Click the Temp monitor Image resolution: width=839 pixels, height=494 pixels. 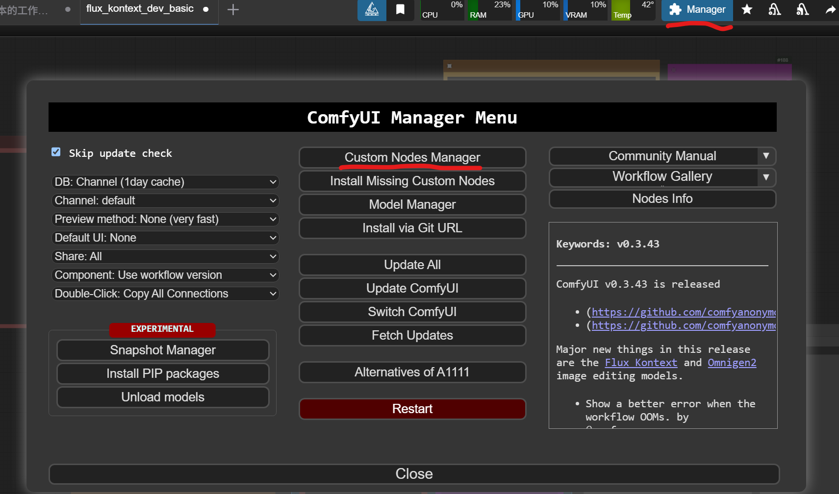tap(633, 10)
